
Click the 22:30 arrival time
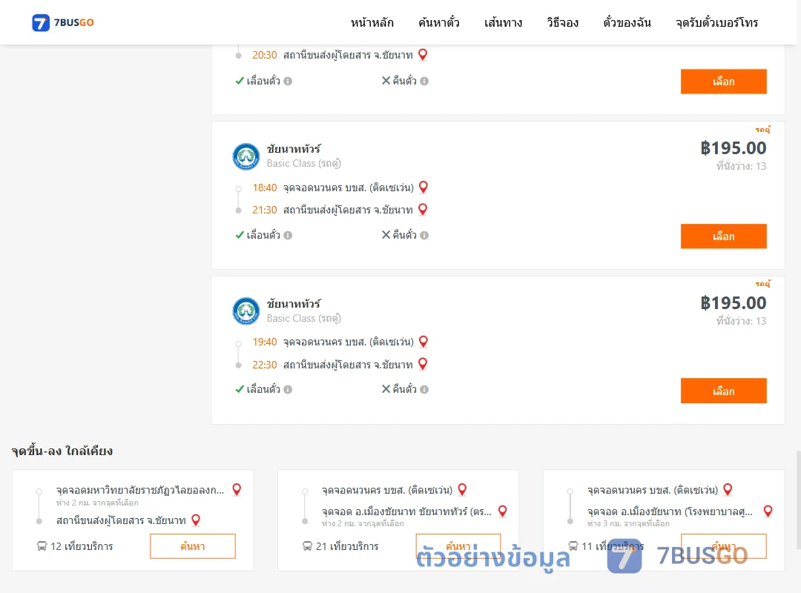(x=265, y=365)
